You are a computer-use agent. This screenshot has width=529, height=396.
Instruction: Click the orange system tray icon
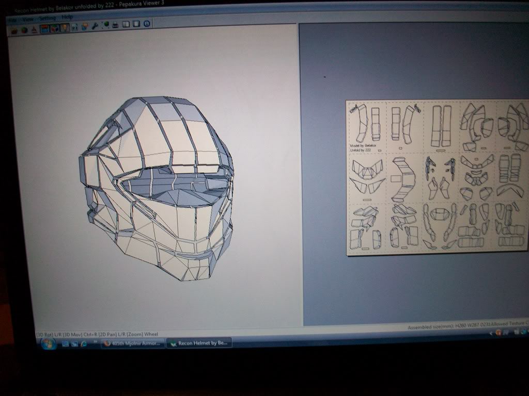click(x=499, y=333)
